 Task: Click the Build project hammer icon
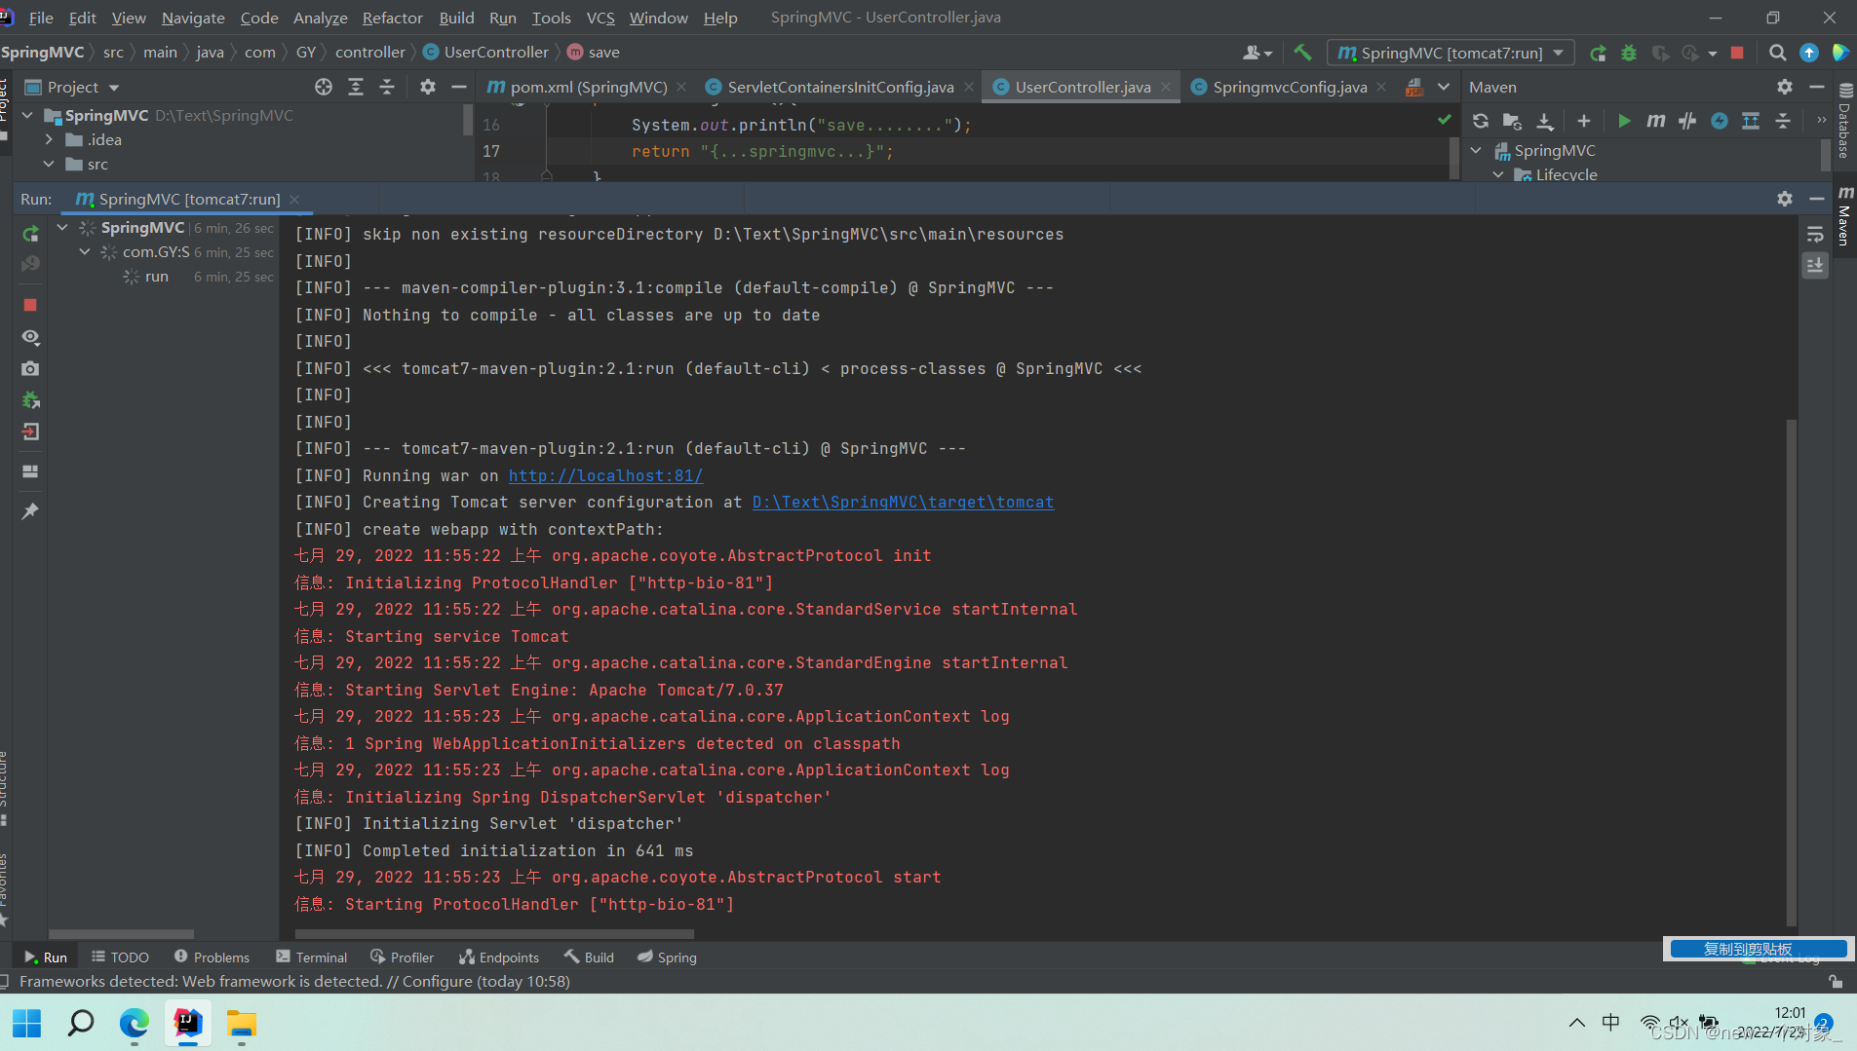pos(1302,53)
